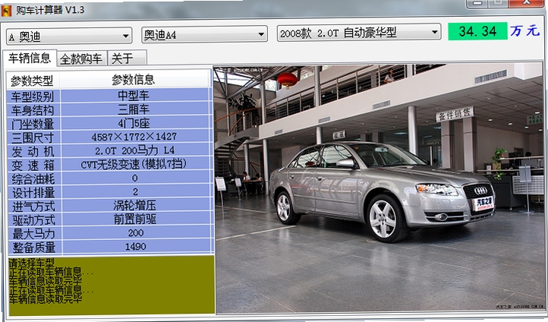Select the 三厢车 value cell
The height and width of the screenshot is (322, 548).
(x=135, y=109)
